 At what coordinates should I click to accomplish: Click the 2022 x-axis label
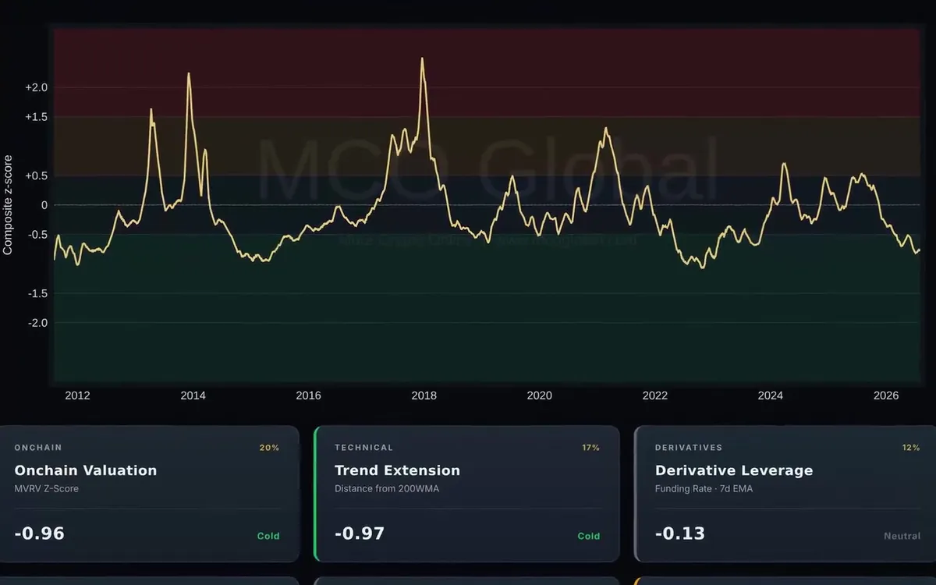[x=654, y=395]
